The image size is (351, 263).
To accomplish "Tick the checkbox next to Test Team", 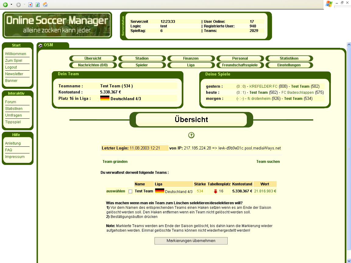I will tap(130, 191).
